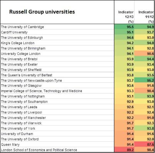The height and width of the screenshot is (153, 155).
Task: Select The University of Oxford row label
Action: [x=57, y=139]
